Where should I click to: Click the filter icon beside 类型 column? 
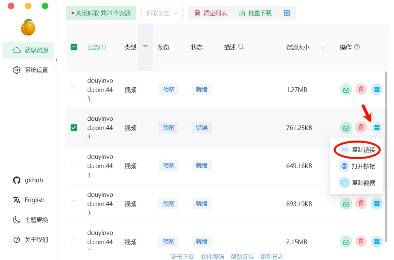pyautogui.click(x=145, y=47)
